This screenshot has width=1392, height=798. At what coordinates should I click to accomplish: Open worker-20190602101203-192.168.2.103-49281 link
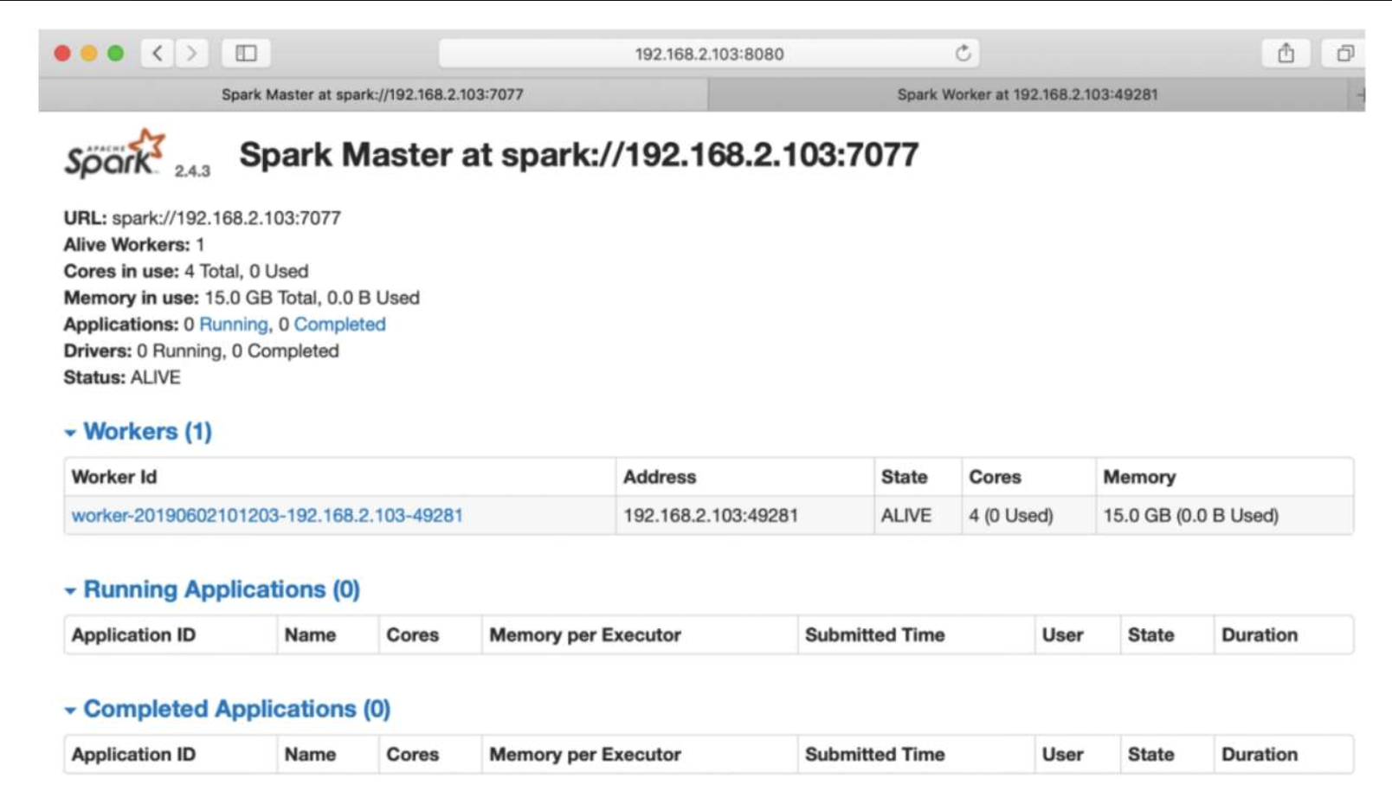267,515
